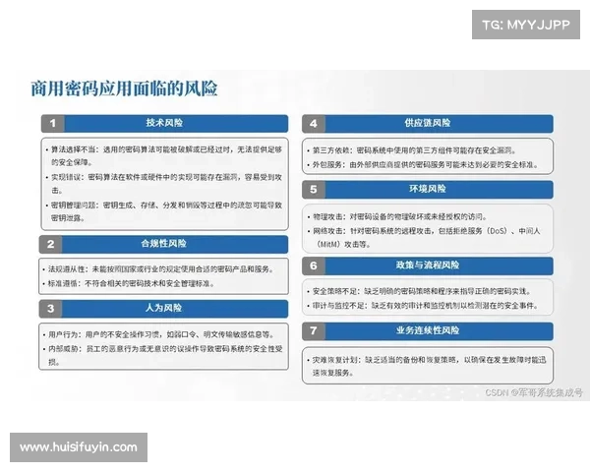Select the 业务连续性风险 section header

click(x=428, y=330)
